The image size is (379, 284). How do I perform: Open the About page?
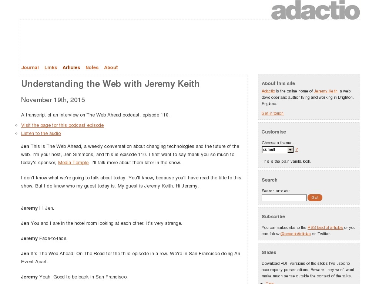coord(111,68)
